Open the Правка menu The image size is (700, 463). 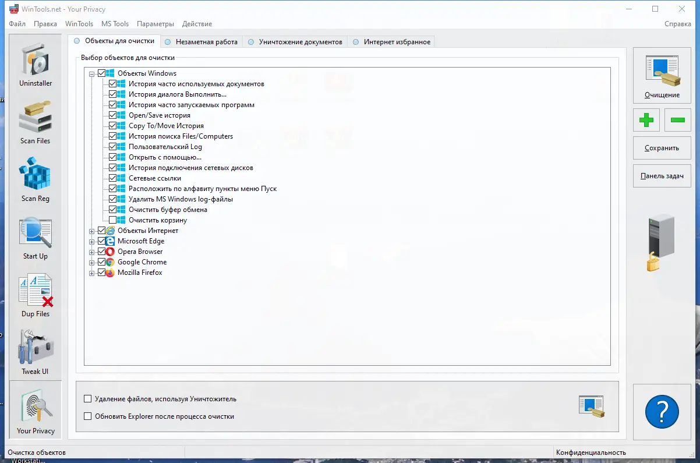[x=45, y=24]
